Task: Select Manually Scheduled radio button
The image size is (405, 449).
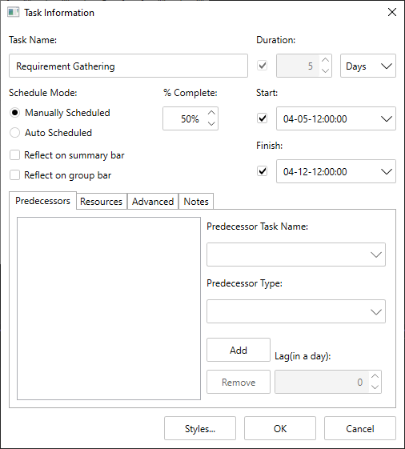Action: click(x=14, y=113)
